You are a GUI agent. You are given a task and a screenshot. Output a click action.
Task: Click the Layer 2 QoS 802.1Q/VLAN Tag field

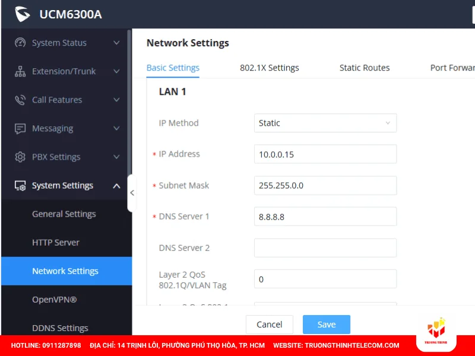325,279
